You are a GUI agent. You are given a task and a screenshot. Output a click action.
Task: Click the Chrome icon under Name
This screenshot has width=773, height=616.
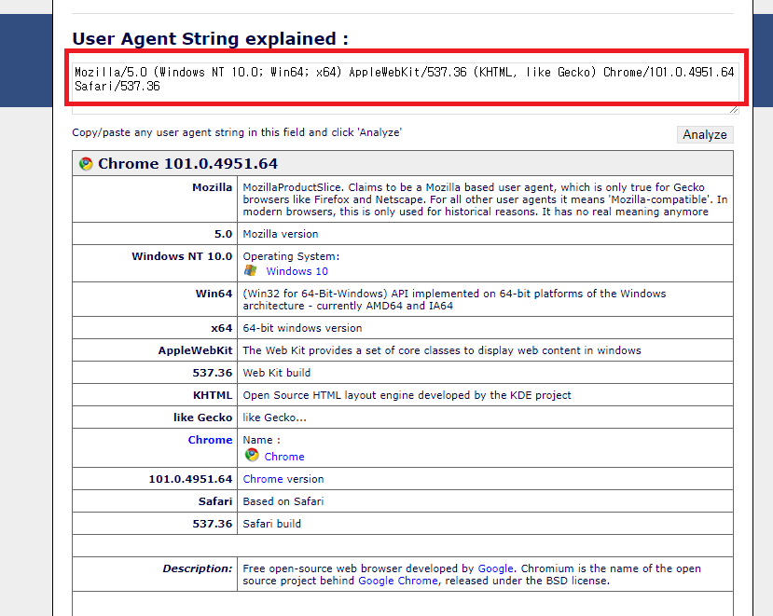(252, 455)
